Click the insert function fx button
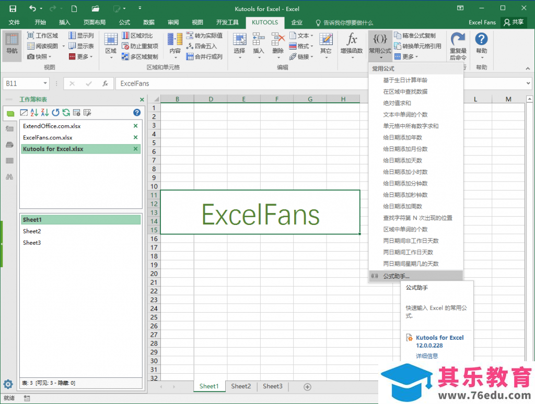This screenshot has width=535, height=404. [x=106, y=83]
